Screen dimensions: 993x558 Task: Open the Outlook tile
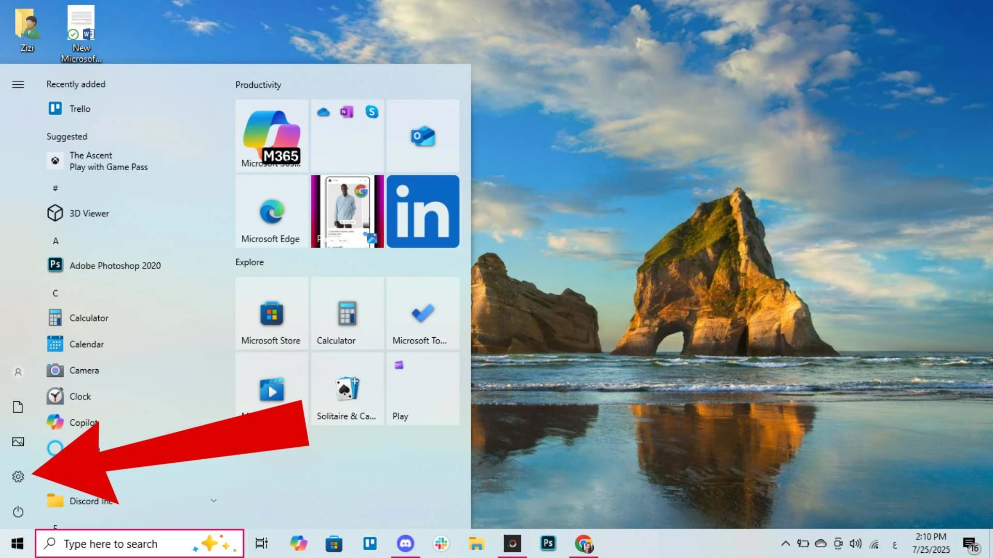tap(423, 135)
